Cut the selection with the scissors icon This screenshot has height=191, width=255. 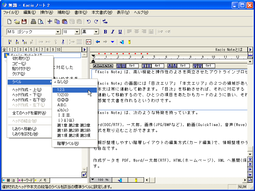click(x=50, y=21)
